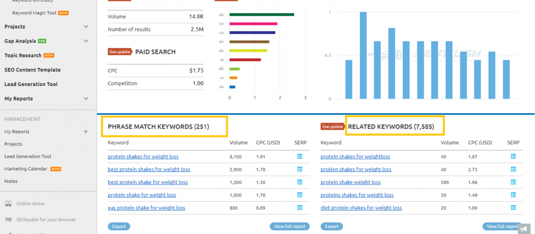535x234 pixels.
Task: Open SERP icon for protien shakes for weight loss
Action: (513, 169)
